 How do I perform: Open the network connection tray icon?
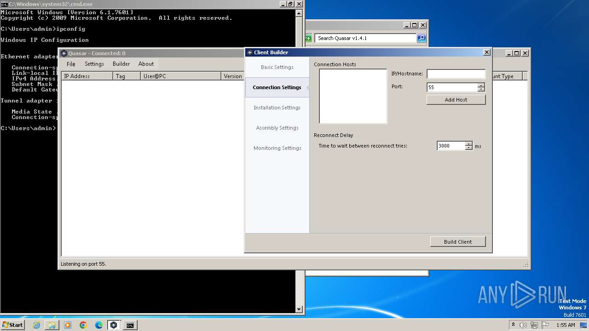pos(534,325)
